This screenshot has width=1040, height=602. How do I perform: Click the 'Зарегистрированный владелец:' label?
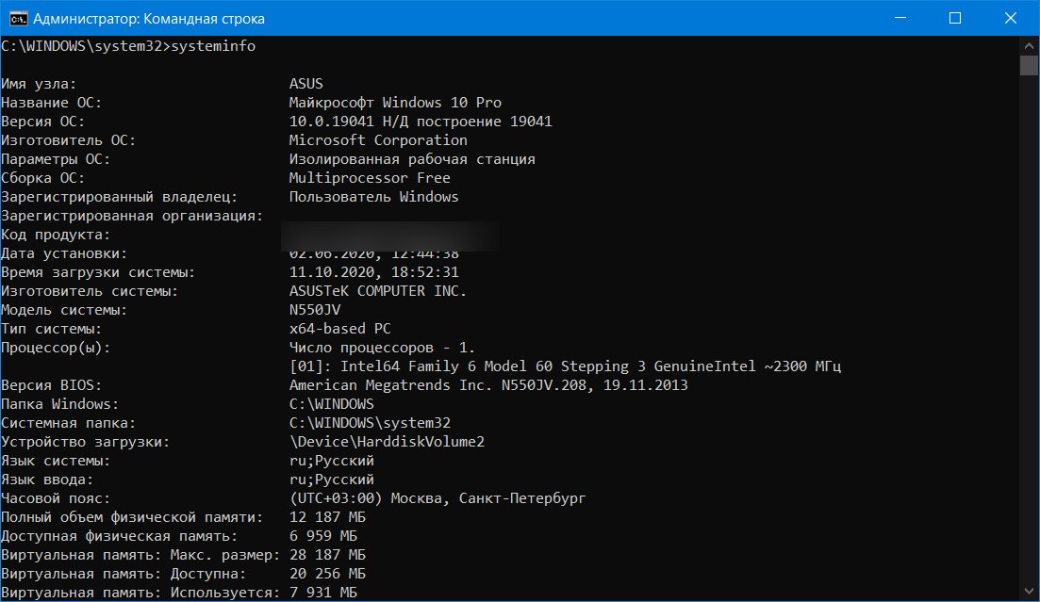120,197
